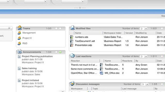The height and width of the screenshot is (92, 165).
Task: Click the Number of items field in Modified files
Action: point(142,29)
